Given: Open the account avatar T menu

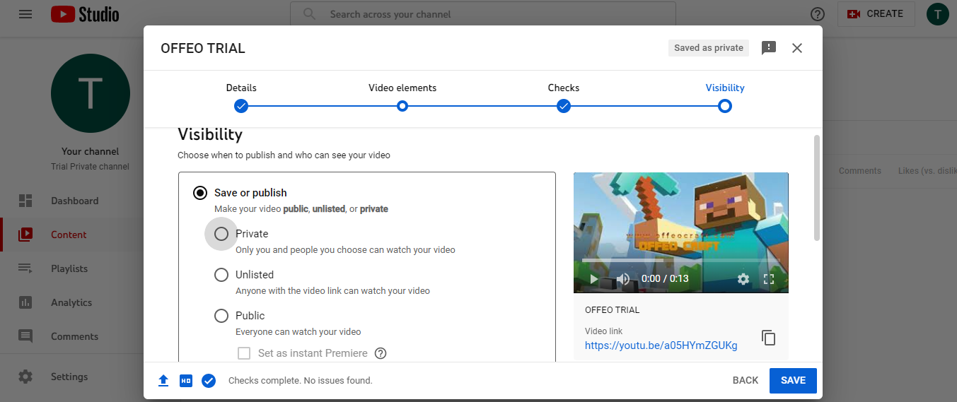Looking at the screenshot, I should tap(938, 14).
